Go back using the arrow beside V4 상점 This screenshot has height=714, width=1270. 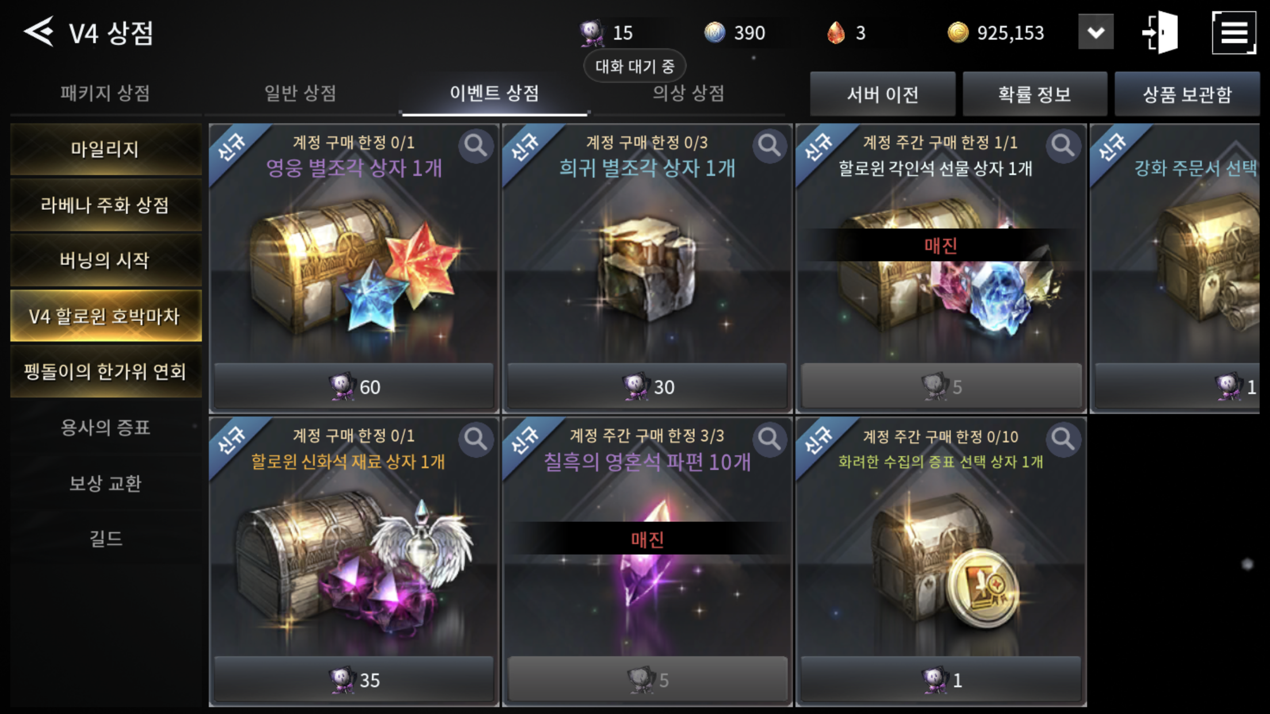[39, 32]
